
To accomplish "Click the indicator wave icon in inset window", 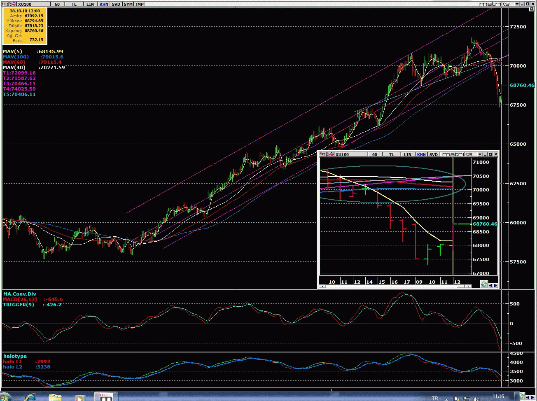I will pyautogui.click(x=330, y=154).
